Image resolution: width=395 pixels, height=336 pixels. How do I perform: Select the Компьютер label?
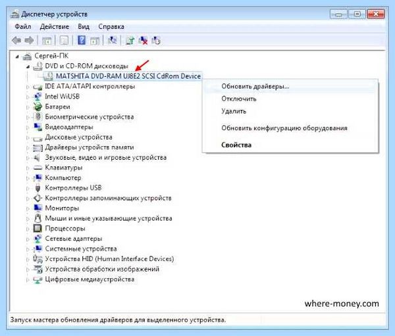(x=63, y=178)
